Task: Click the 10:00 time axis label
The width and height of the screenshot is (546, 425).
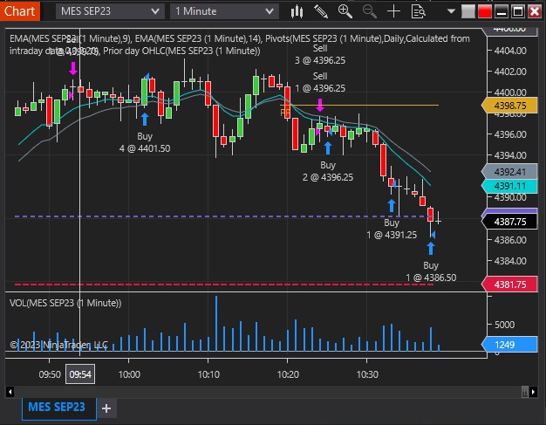Action: tap(129, 374)
